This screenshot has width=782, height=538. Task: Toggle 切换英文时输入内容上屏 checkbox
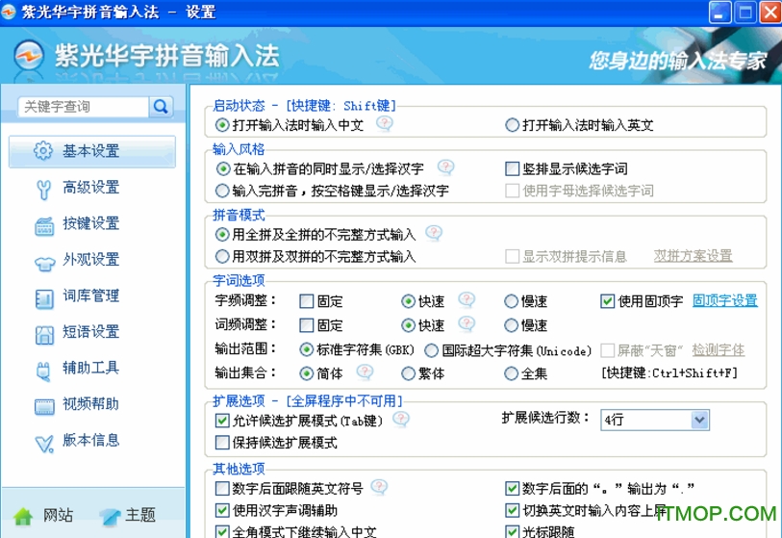click(x=512, y=510)
